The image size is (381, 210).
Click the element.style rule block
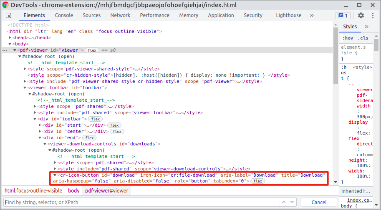[x=356, y=52]
